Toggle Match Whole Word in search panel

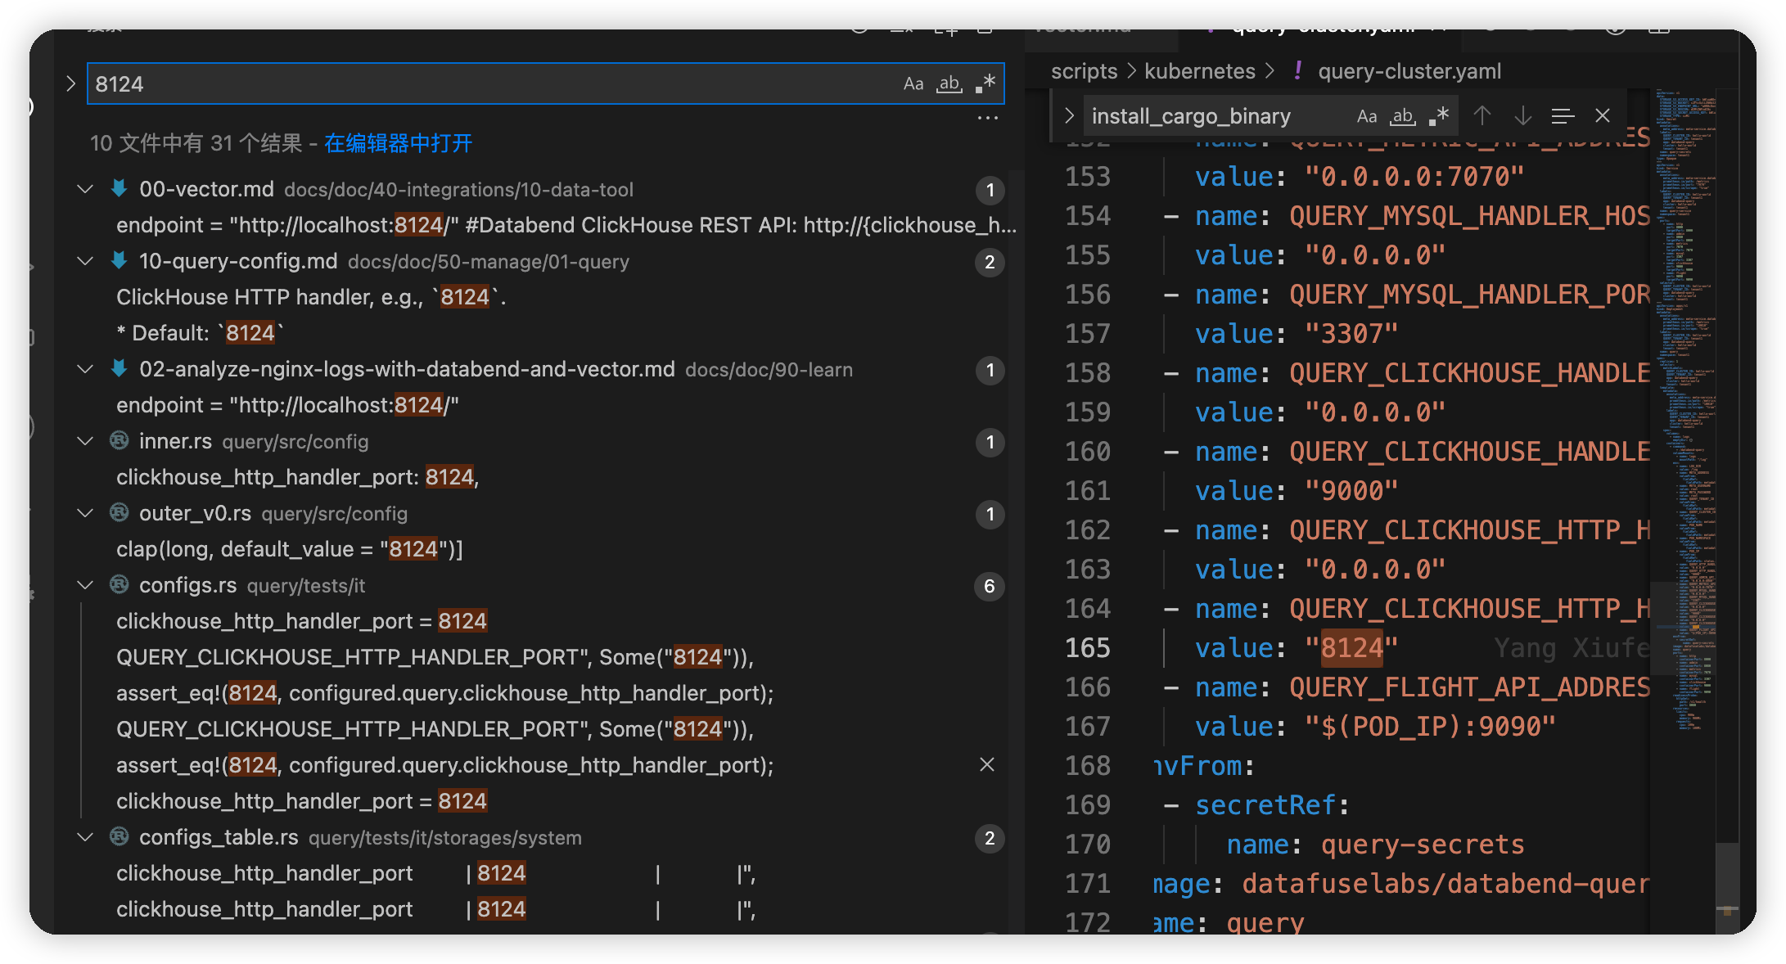tap(949, 83)
